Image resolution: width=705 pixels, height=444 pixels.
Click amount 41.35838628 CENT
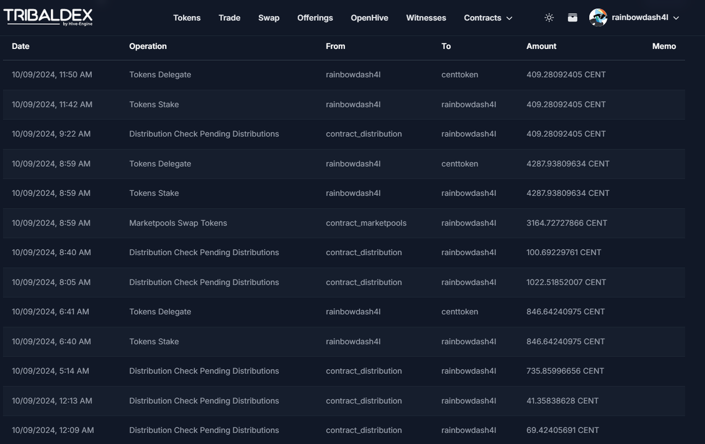[562, 401]
